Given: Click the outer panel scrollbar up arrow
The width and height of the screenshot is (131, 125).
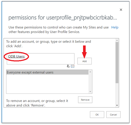Looking at the screenshot, I should 117,40.
